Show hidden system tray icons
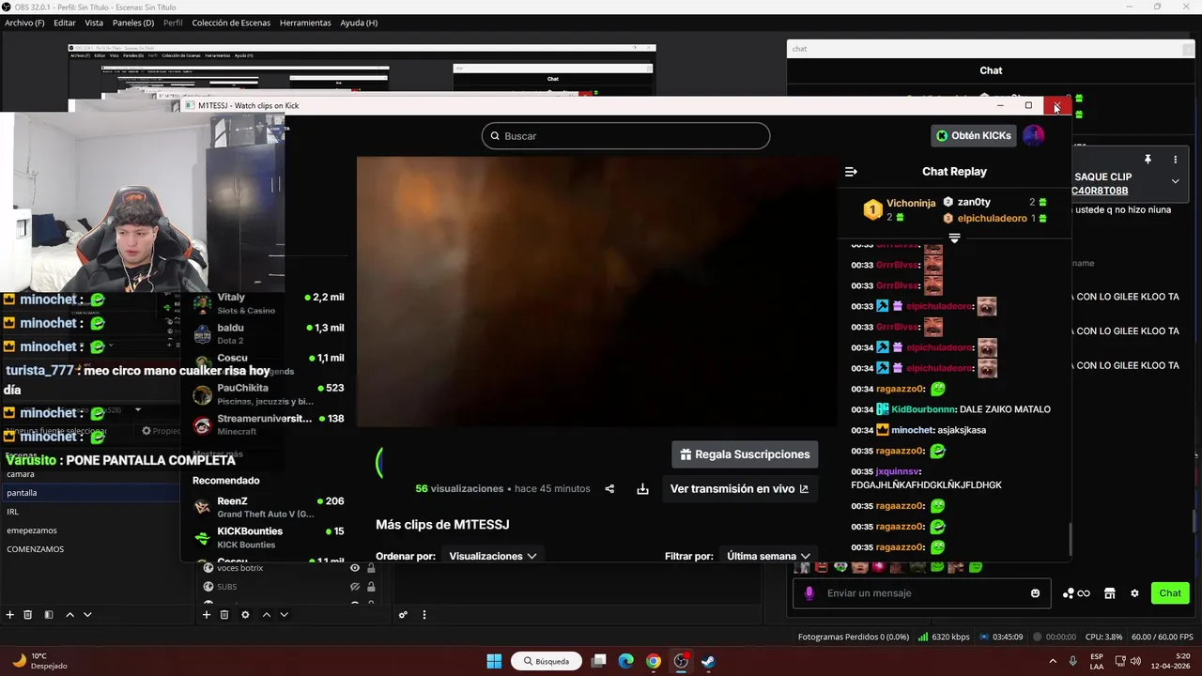The width and height of the screenshot is (1202, 676). point(1052,661)
